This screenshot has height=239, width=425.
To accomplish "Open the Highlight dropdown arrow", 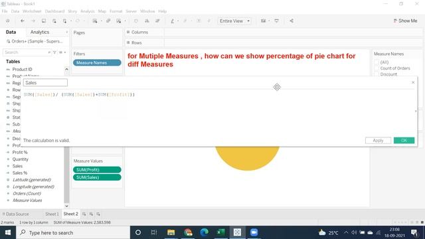I will pos(178,21).
